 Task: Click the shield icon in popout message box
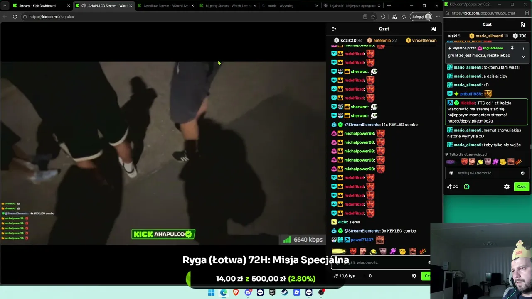[x=452, y=173]
